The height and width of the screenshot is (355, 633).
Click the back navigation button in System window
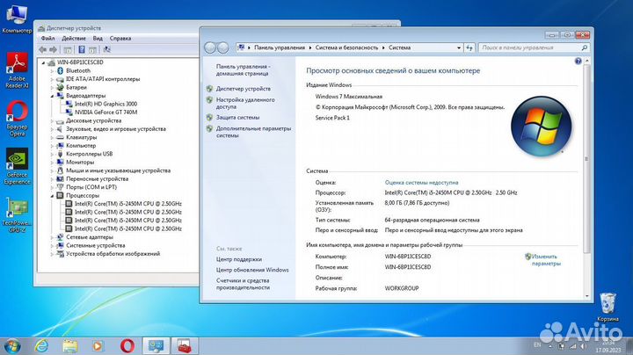coord(210,47)
